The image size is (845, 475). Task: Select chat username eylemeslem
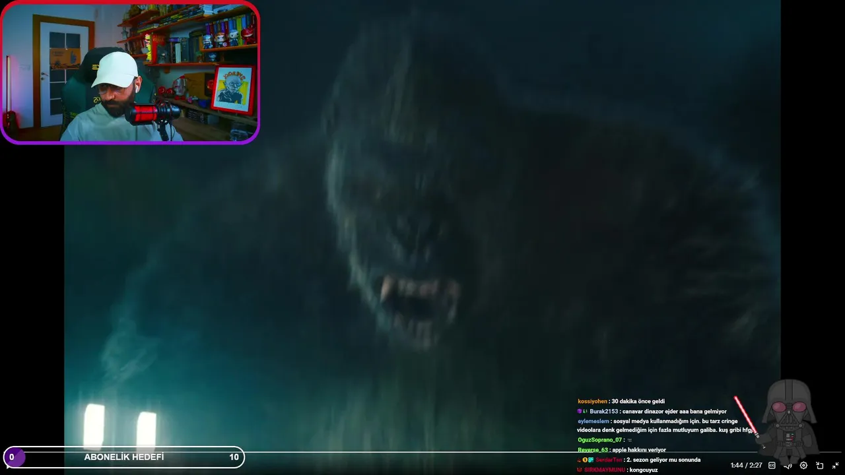[593, 421]
